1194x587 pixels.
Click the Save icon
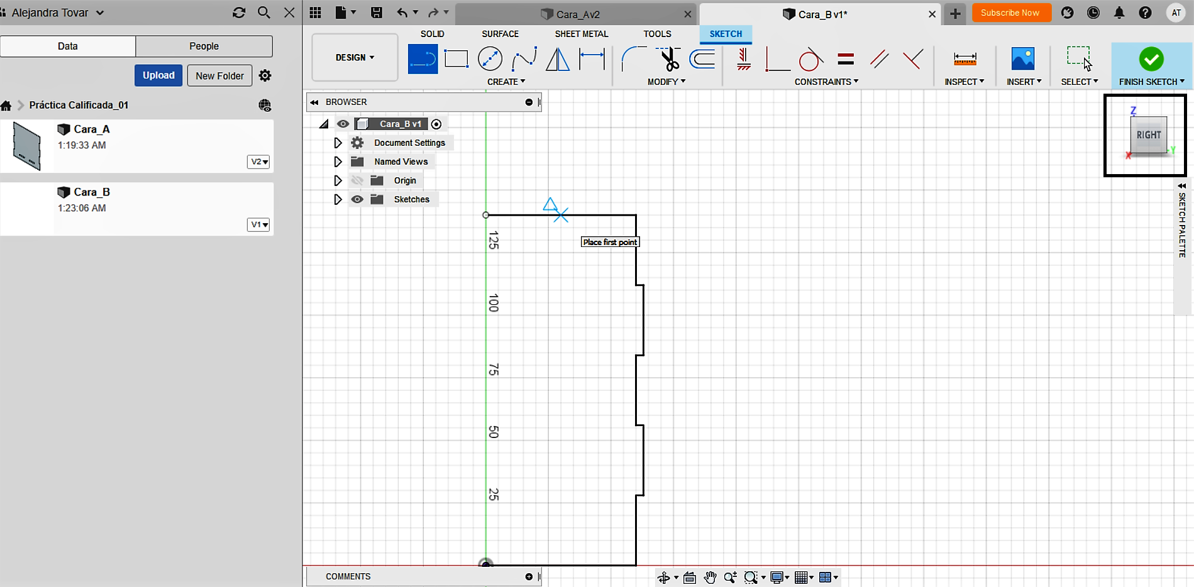point(377,13)
